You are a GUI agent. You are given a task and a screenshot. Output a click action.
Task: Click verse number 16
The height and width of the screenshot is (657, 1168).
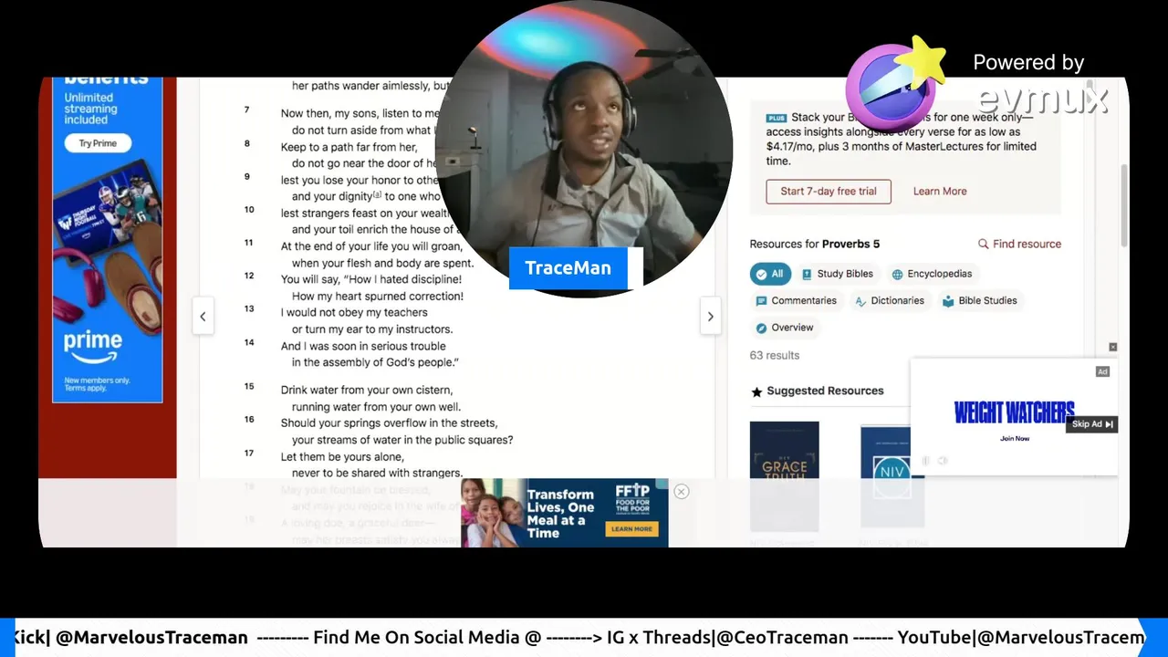249,420
